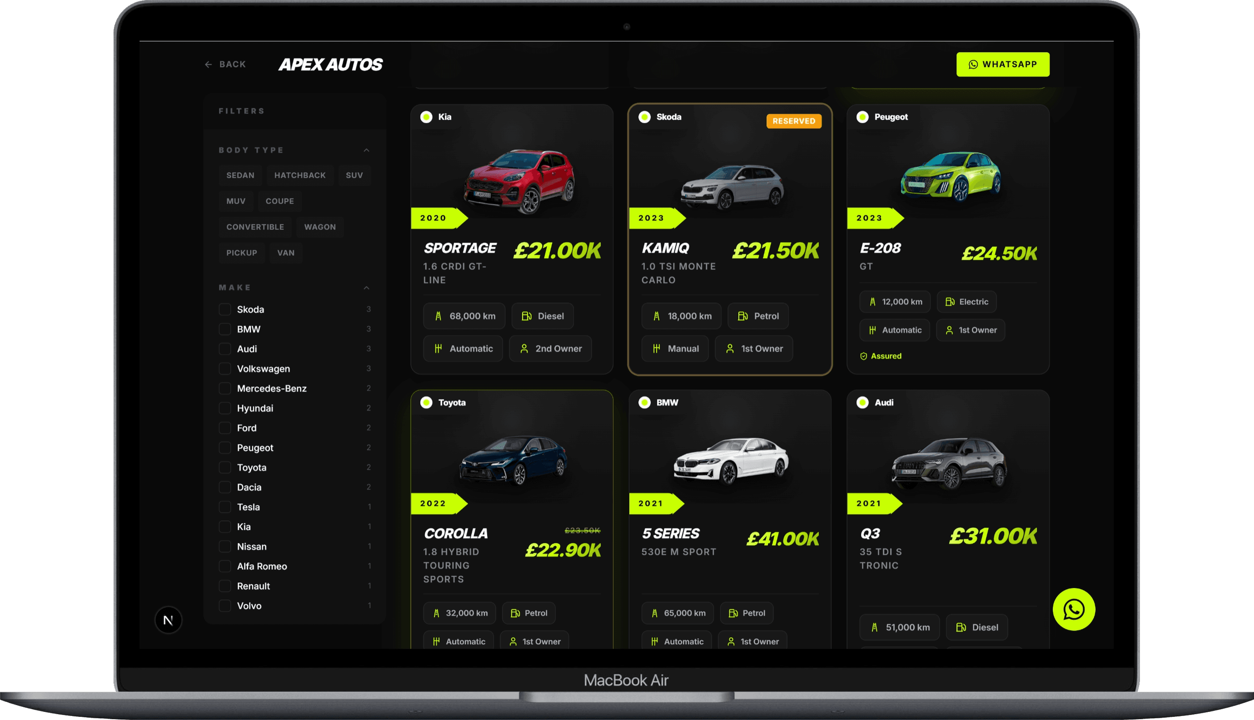Select the Hatchback body type filter
Viewport: 1254px width, 720px height.
click(x=299, y=175)
